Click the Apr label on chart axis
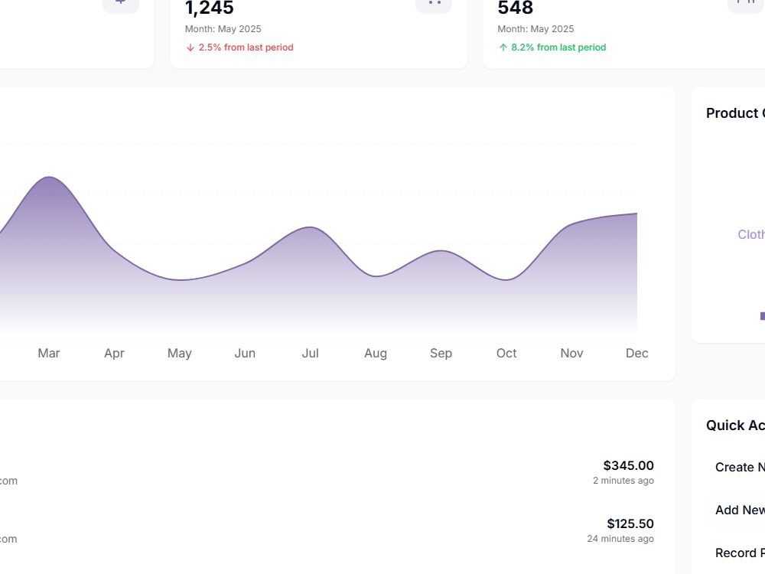 (x=114, y=353)
